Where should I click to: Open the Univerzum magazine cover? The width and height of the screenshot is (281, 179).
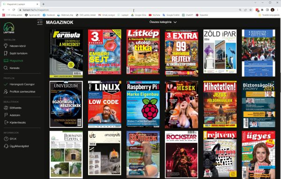tap(66, 104)
